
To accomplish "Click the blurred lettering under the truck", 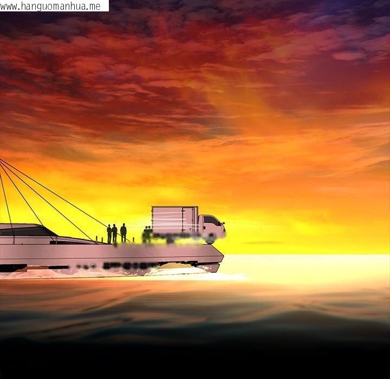I will (173, 237).
